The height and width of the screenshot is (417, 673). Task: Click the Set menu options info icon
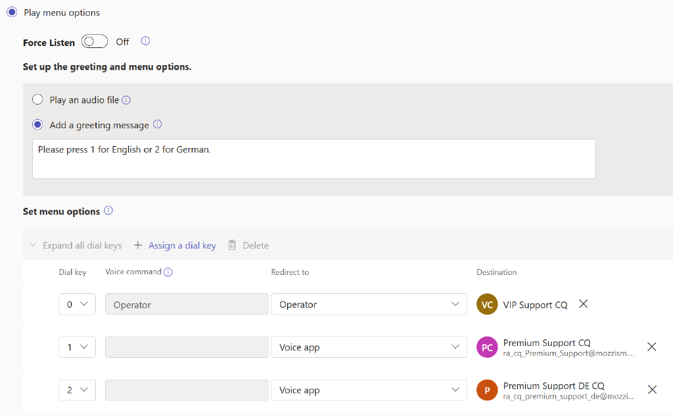tap(108, 210)
